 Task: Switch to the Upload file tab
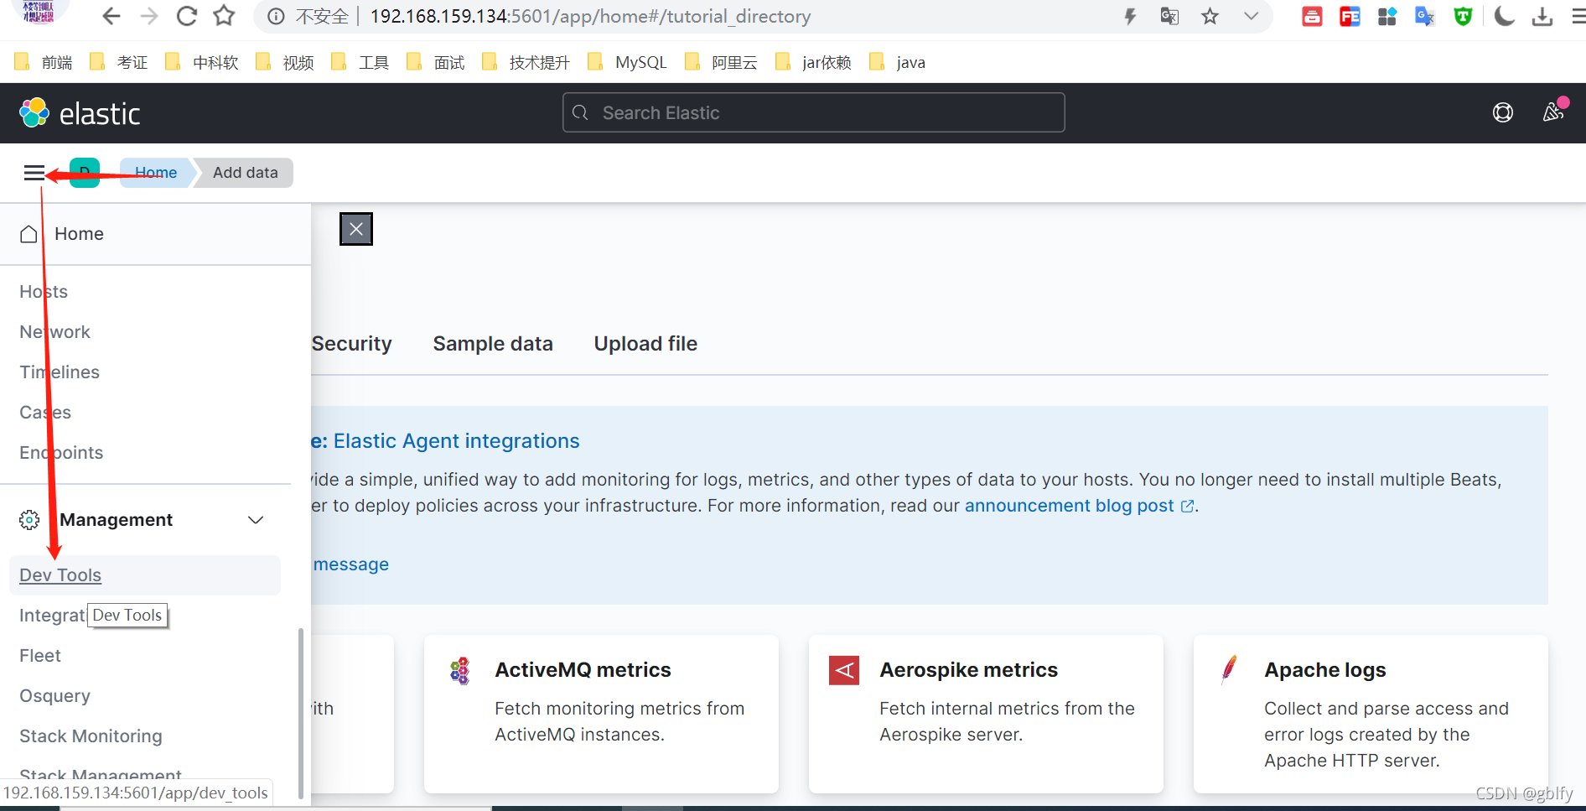coord(645,344)
